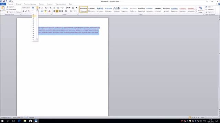Open the Change Case (Aa) dropdown
The image size is (220, 123).
tap(46, 8)
